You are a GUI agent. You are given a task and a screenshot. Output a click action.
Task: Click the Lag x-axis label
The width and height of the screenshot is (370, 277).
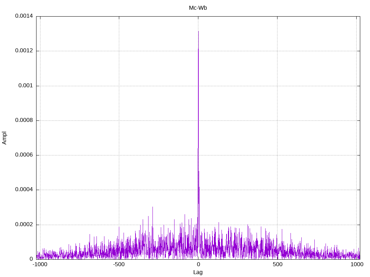pos(198,272)
